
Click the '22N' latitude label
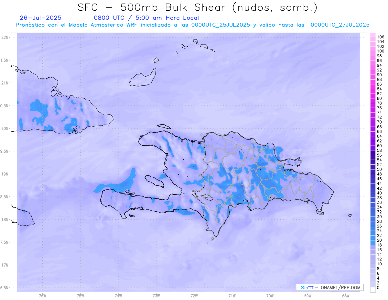(x=5, y=38)
